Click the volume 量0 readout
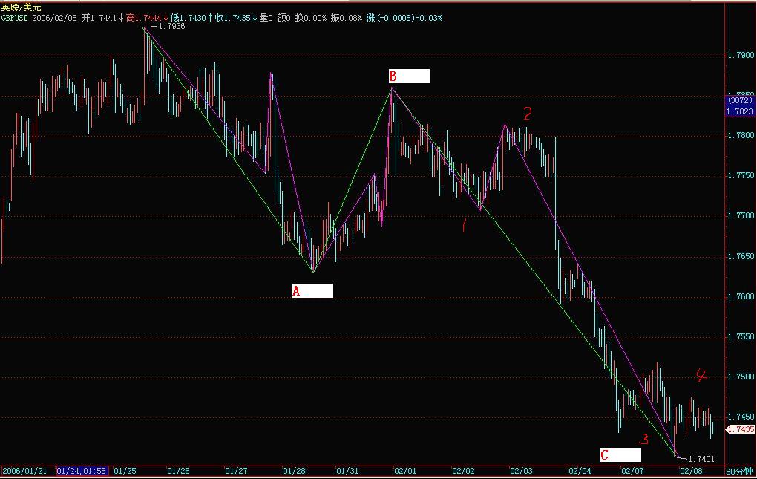 point(266,19)
